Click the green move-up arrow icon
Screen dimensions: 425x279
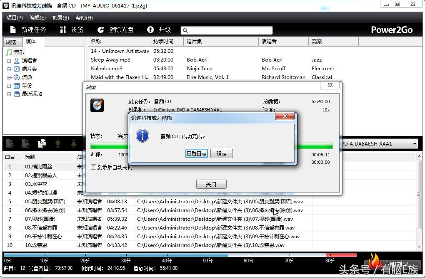tap(57, 143)
